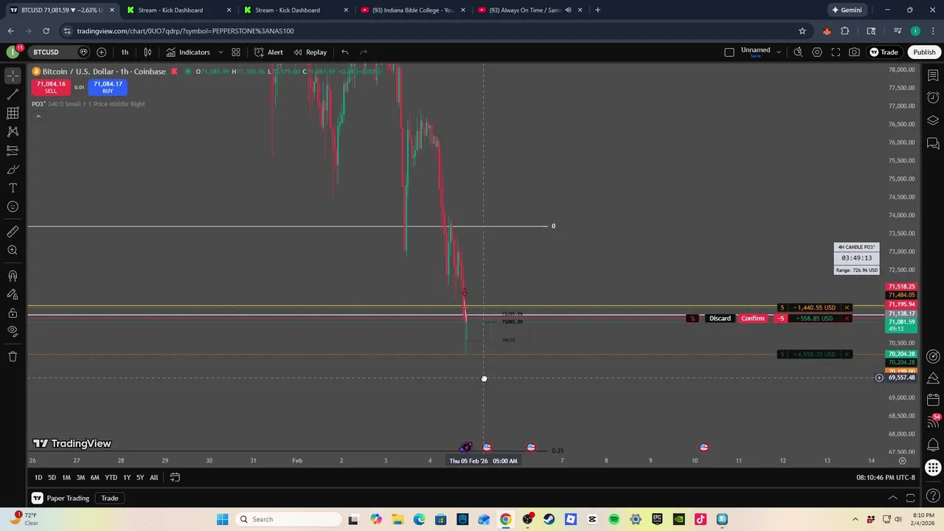The height and width of the screenshot is (531, 944).
Task: Click the blue BUY 71,084.17 button
Action: (x=108, y=87)
